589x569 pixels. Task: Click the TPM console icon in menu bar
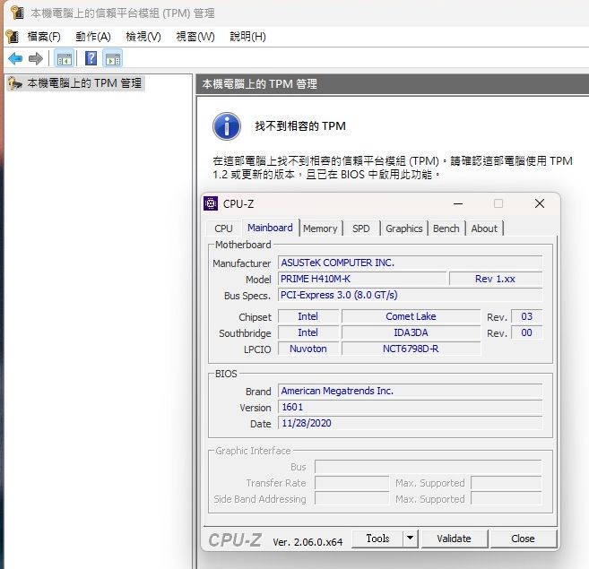pos(13,37)
